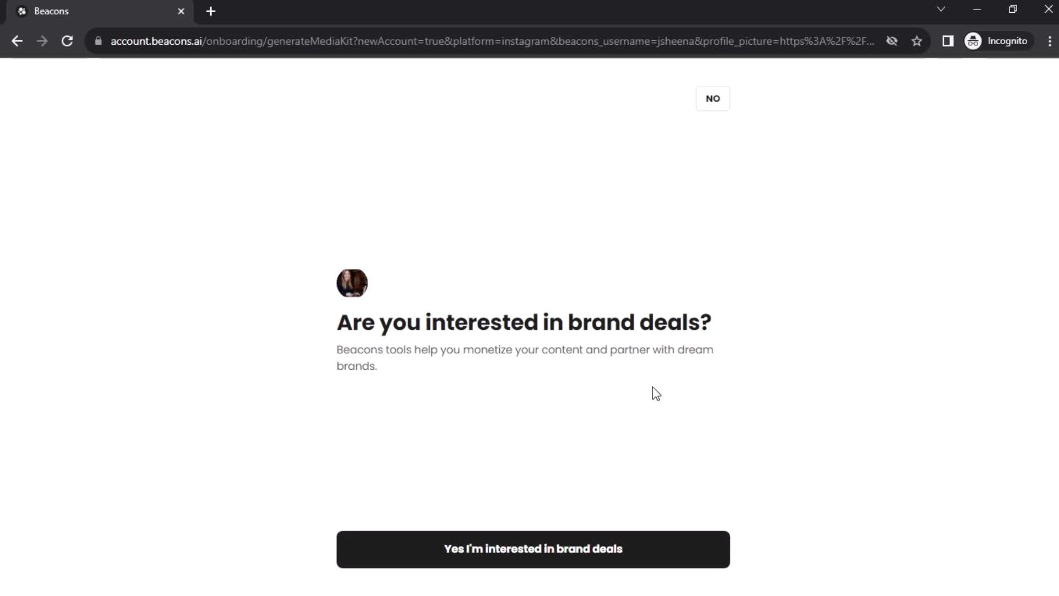This screenshot has height=596, width=1059.
Task: Click the user profile picture icon
Action: tap(352, 283)
